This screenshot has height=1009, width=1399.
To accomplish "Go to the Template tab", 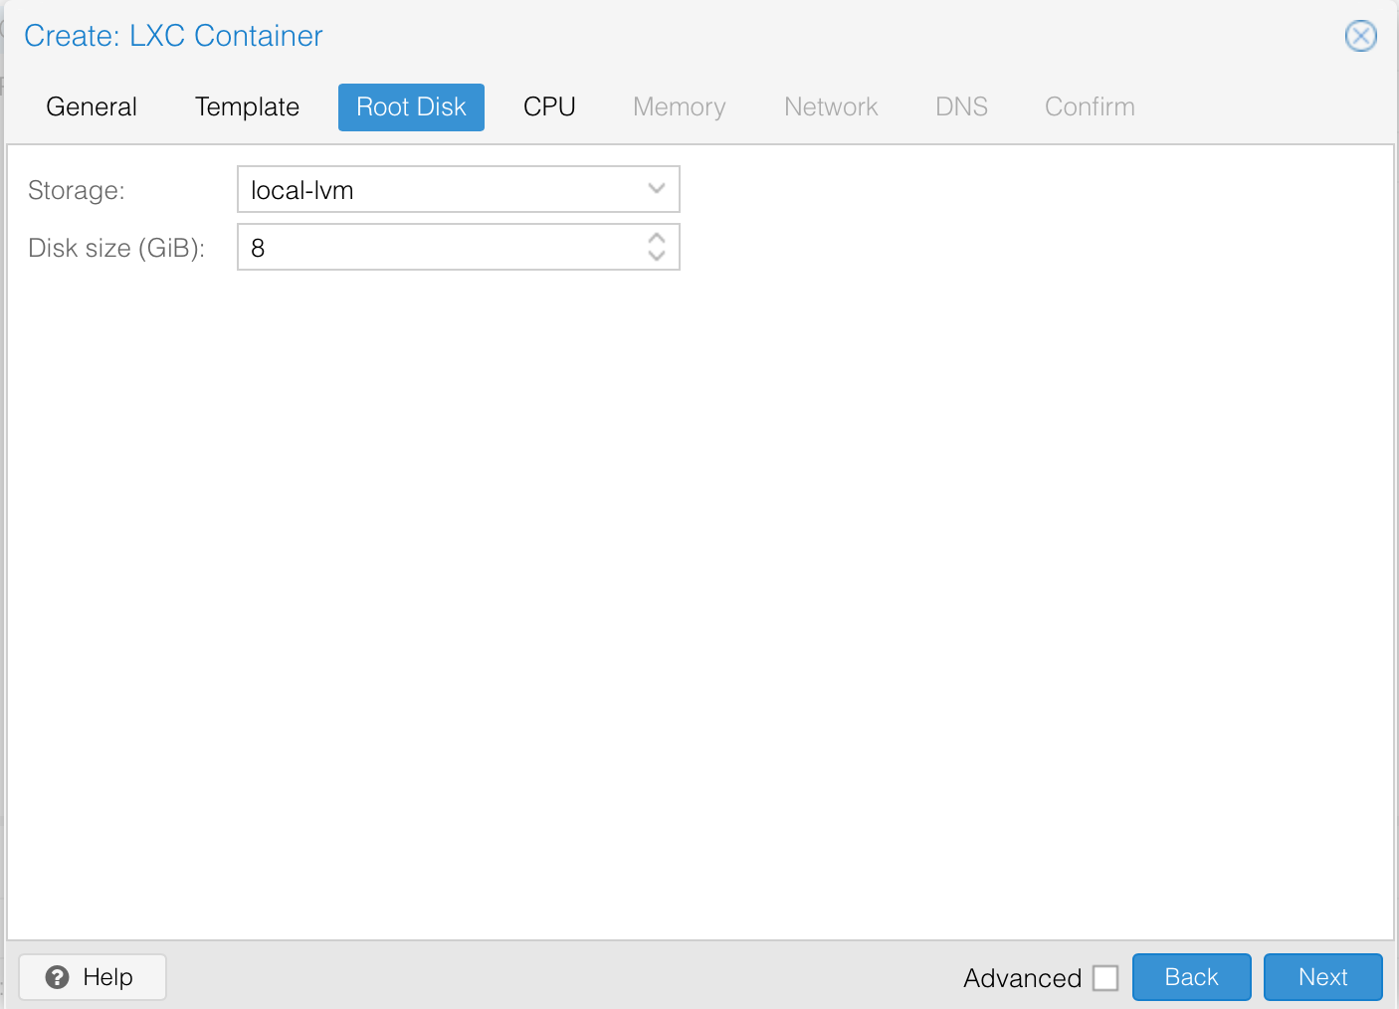I will pyautogui.click(x=247, y=106).
